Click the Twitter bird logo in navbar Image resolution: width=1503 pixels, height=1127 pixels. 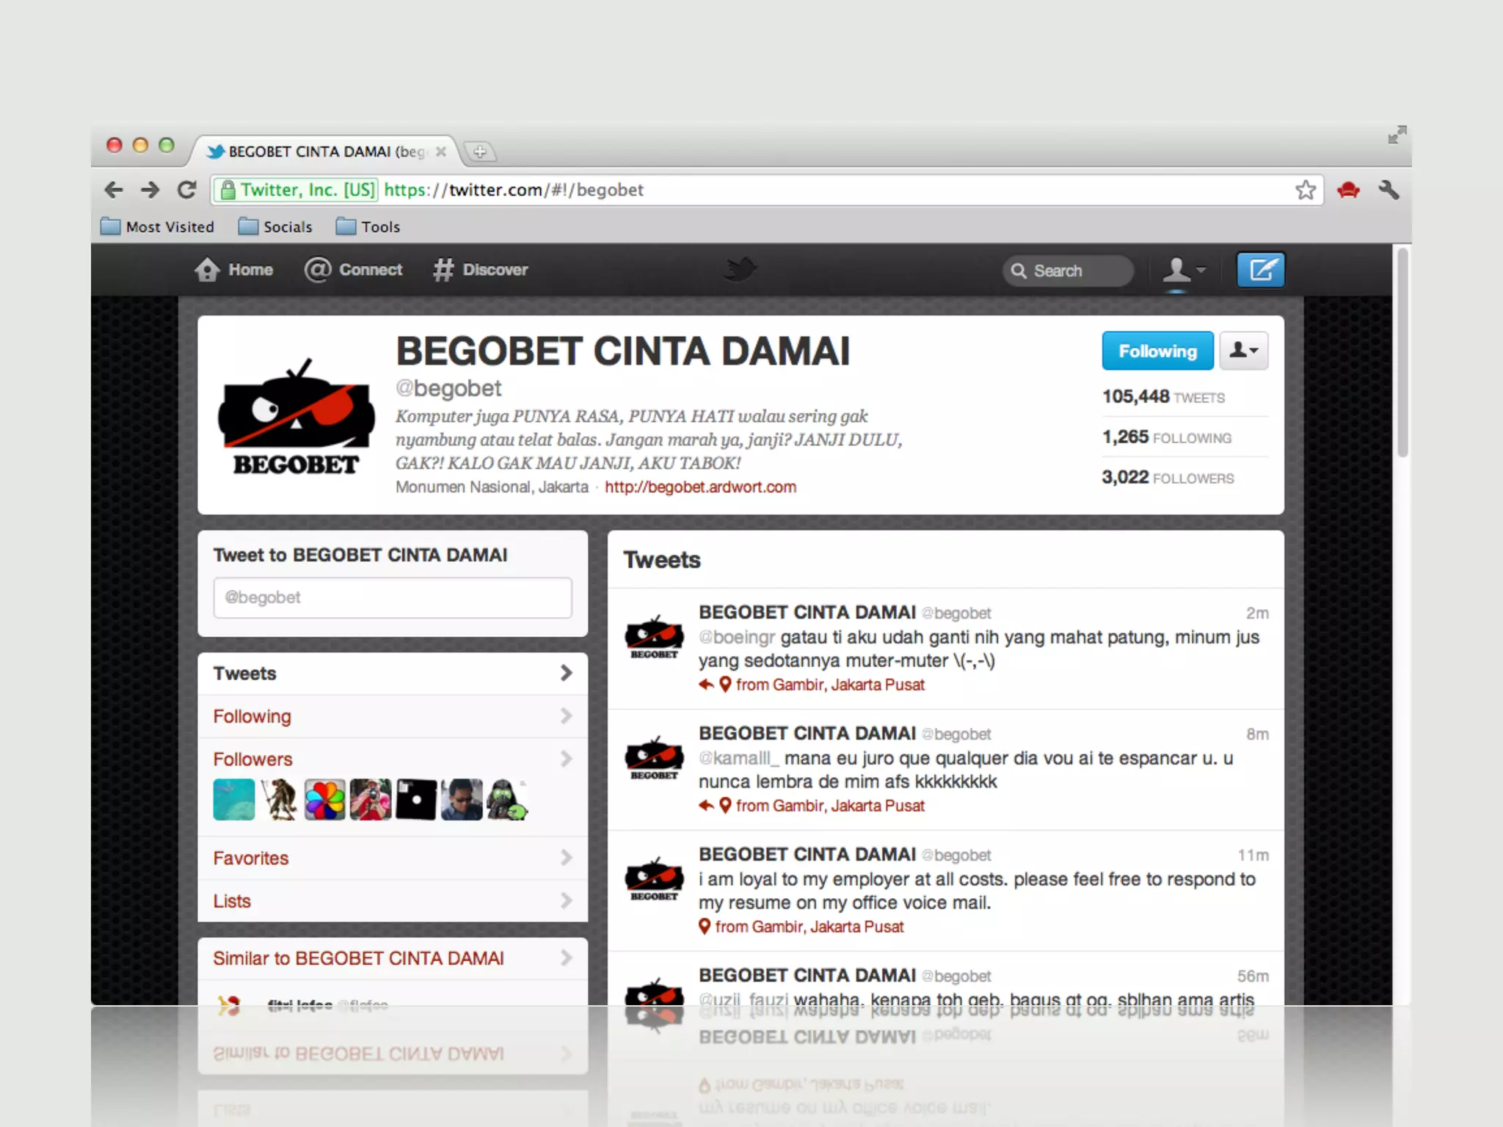[740, 269]
